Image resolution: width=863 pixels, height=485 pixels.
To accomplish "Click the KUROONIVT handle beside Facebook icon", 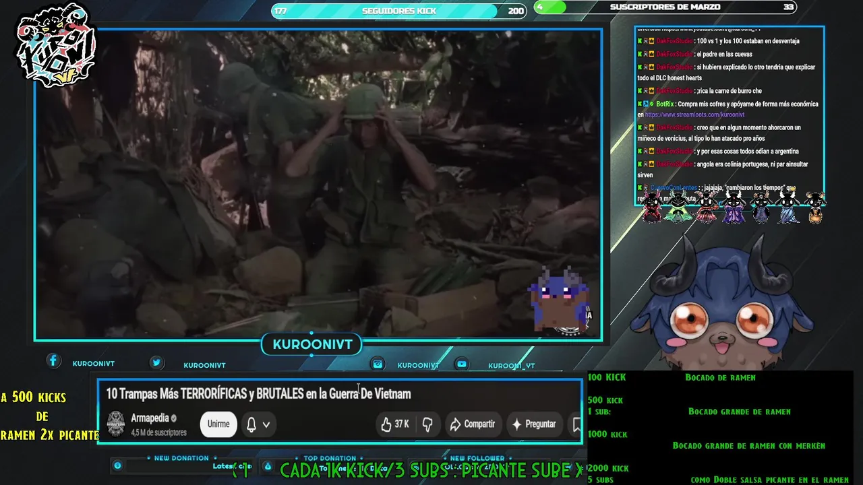I will 94,364.
